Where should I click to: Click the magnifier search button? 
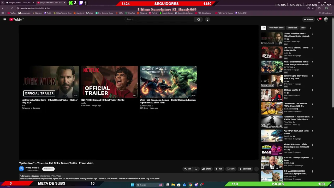[x=199, y=19]
